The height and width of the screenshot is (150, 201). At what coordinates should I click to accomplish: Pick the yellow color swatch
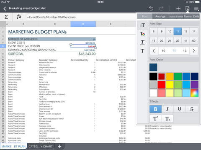170,85
